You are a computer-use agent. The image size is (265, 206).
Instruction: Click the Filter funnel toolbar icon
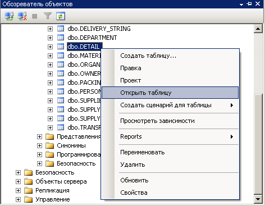48,16
